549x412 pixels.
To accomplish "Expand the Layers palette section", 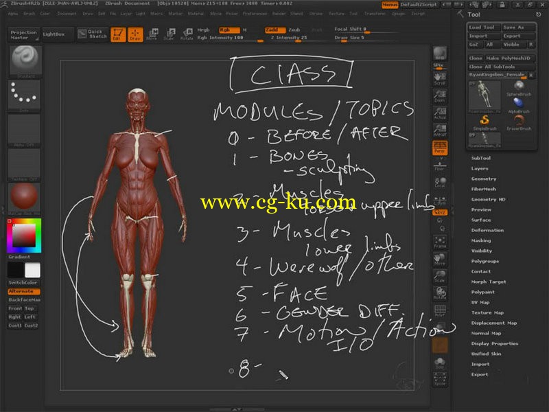I will tap(480, 168).
